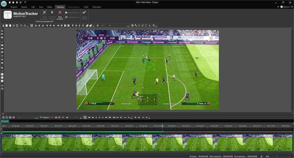Open the ungroup objects dropdown arrow

[x=93, y=26]
